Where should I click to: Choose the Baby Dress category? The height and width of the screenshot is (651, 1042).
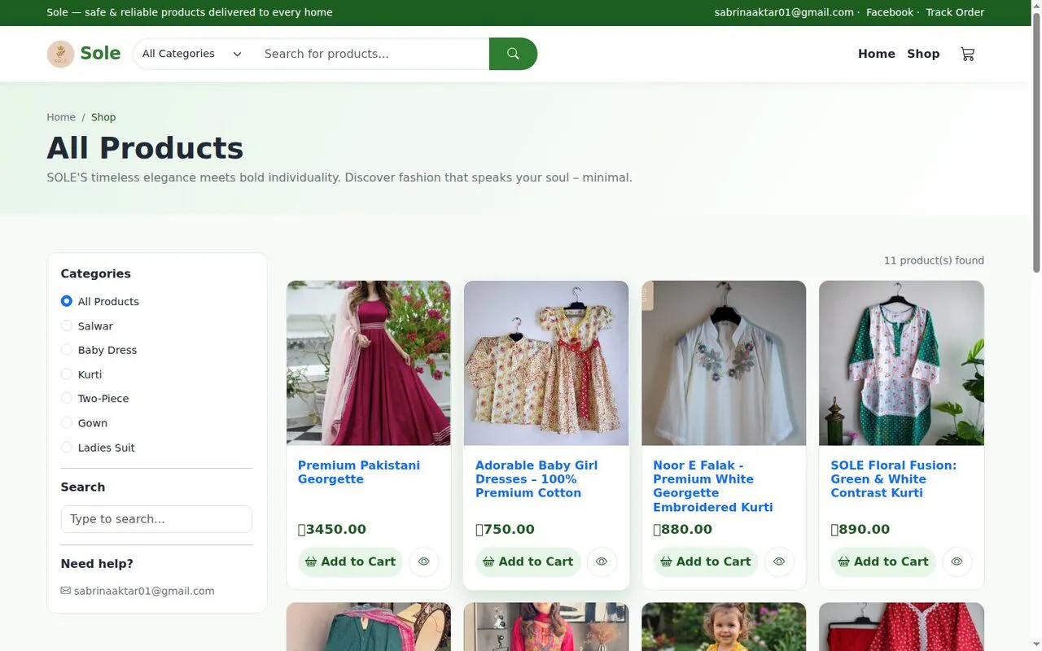point(67,350)
